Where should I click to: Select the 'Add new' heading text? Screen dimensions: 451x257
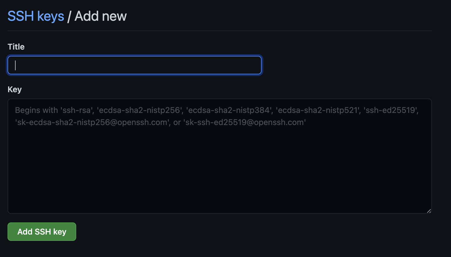tap(100, 16)
